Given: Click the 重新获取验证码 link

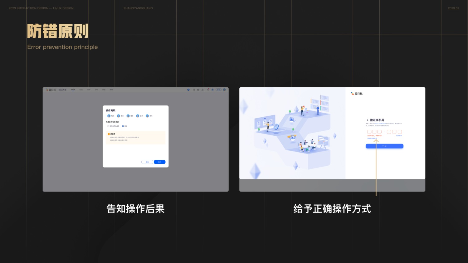Looking at the screenshot, I should coord(373,139).
